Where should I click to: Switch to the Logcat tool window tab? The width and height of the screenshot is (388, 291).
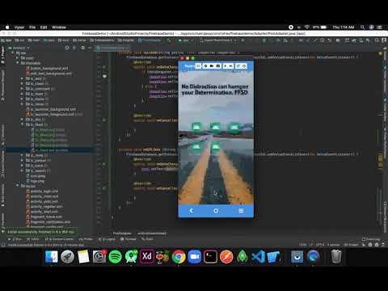(x=107, y=239)
